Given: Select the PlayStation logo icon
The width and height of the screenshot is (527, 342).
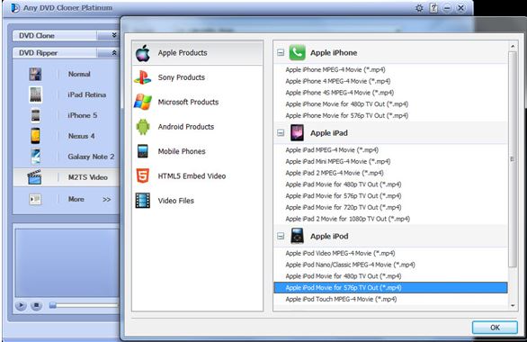Looking at the screenshot, I should [x=142, y=77].
